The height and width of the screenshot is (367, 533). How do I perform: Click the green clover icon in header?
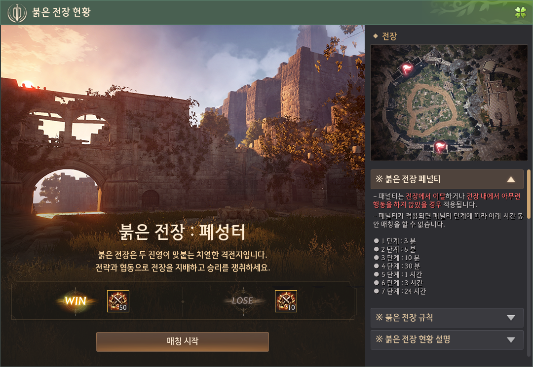click(x=521, y=12)
